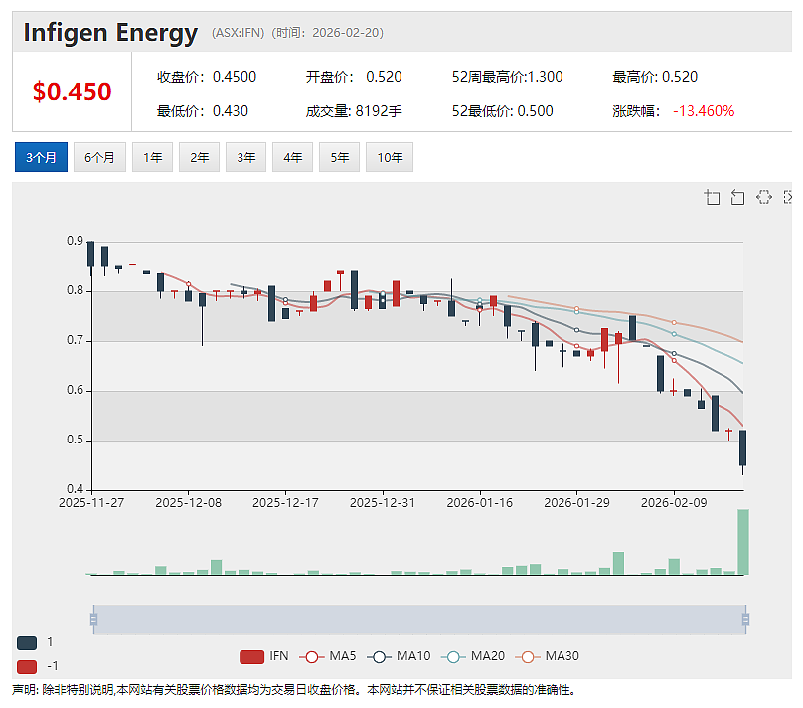
Task: Click the zoom reset (restore) icon
Action: 737,197
